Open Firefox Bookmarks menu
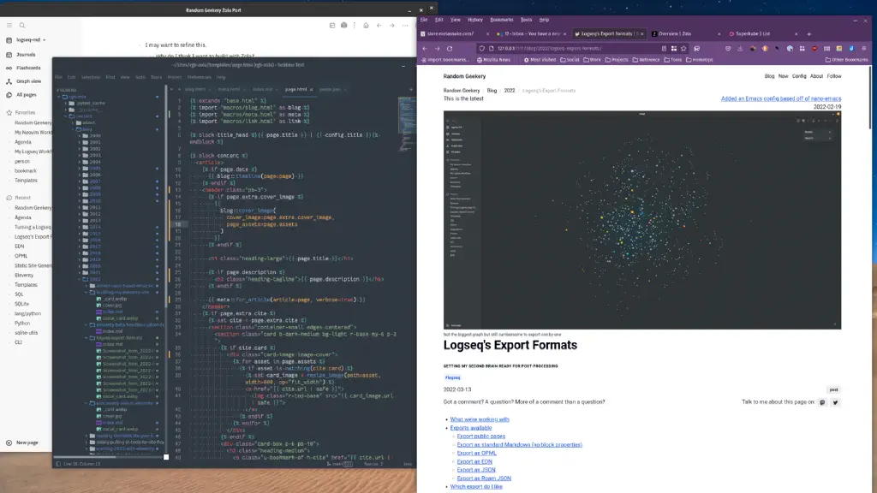The height and width of the screenshot is (493, 877). point(502,20)
